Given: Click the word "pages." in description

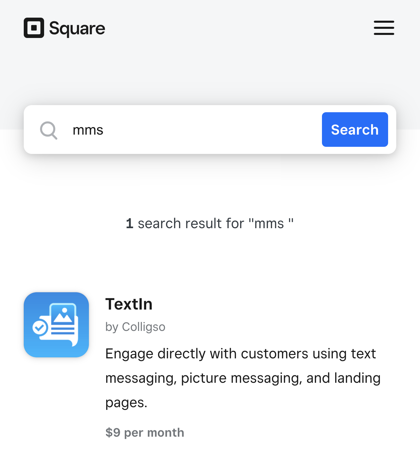Looking at the screenshot, I should tap(126, 403).
